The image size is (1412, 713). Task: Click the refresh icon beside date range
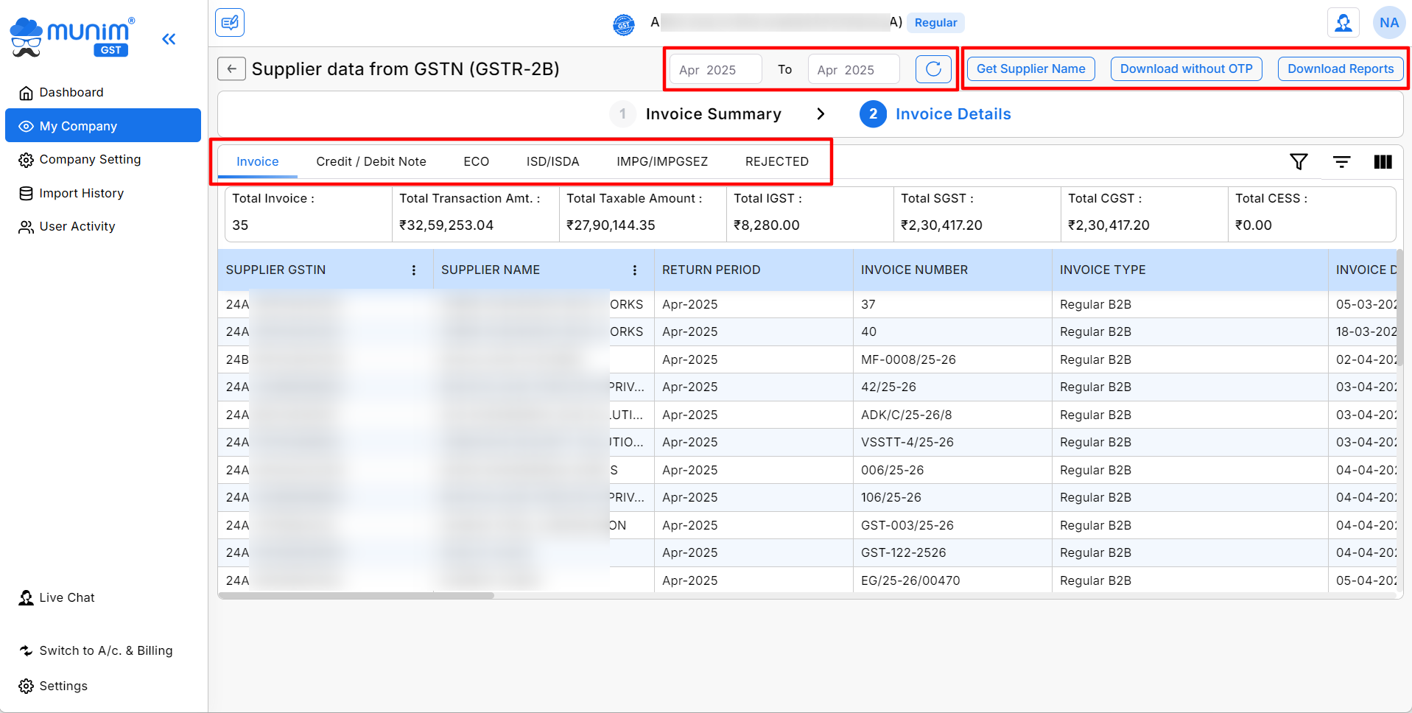(x=932, y=69)
